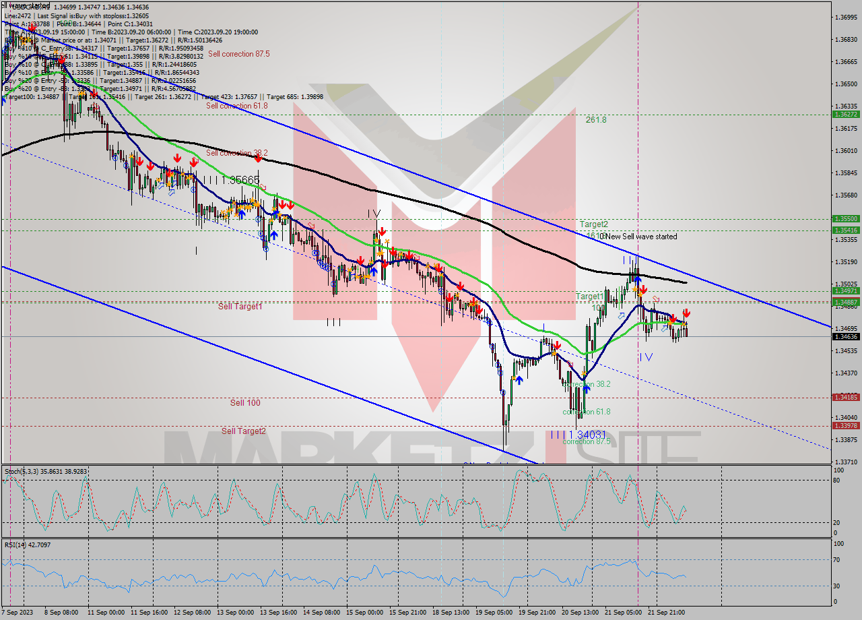Screen dimensions: 862x620
Task: Click the 1.36010 price axis value
Action: coord(846,151)
